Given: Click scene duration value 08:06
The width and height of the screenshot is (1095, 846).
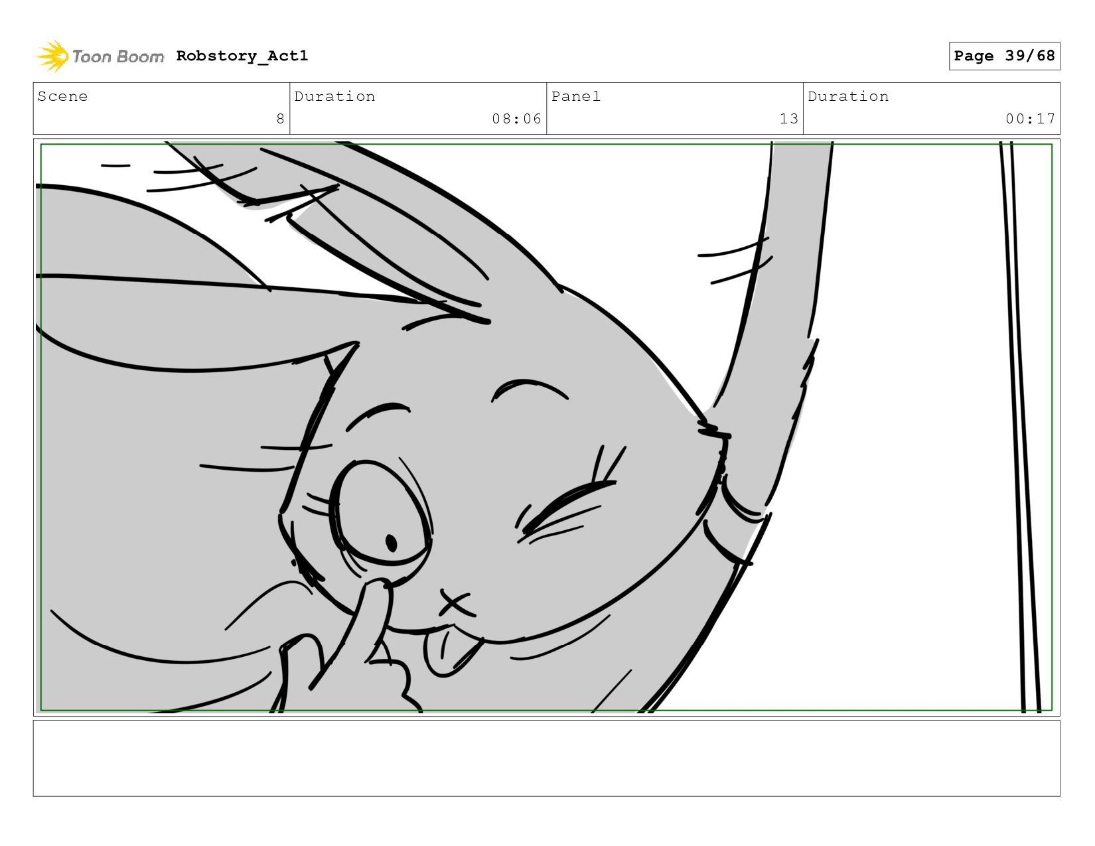Looking at the screenshot, I should [x=516, y=119].
